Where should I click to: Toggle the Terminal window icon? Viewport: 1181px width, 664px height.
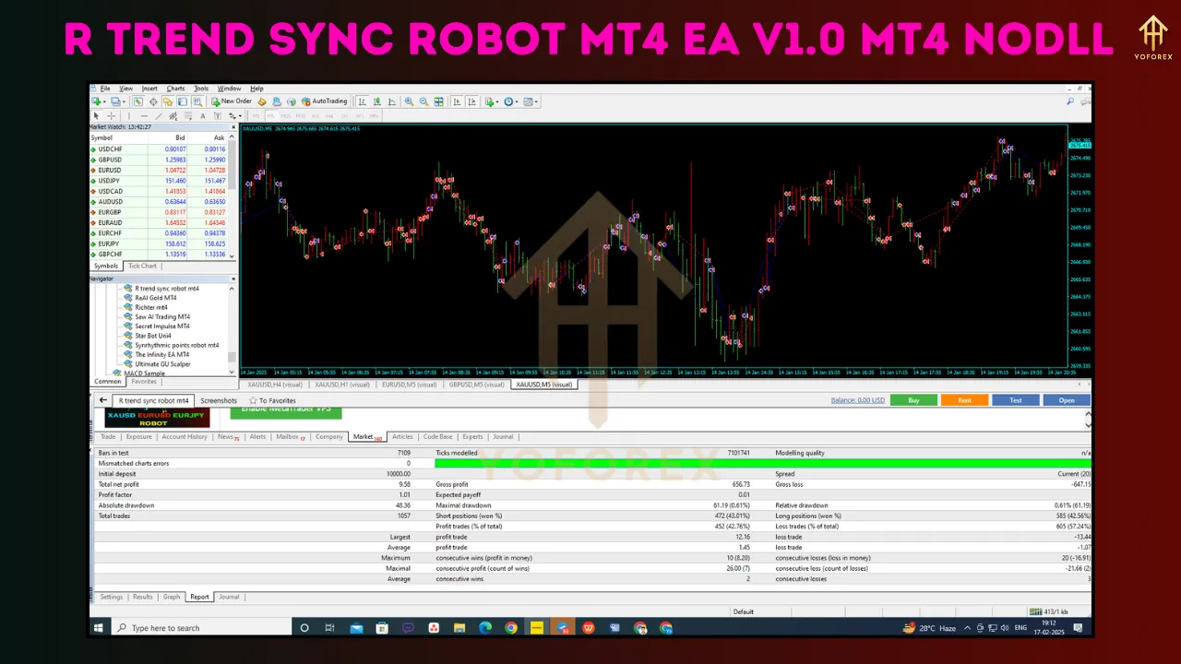coord(183,101)
